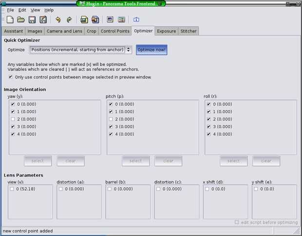Check the barrel (b) lens 0 checkbox
This screenshot has width=302, height=236.
click(x=110, y=189)
